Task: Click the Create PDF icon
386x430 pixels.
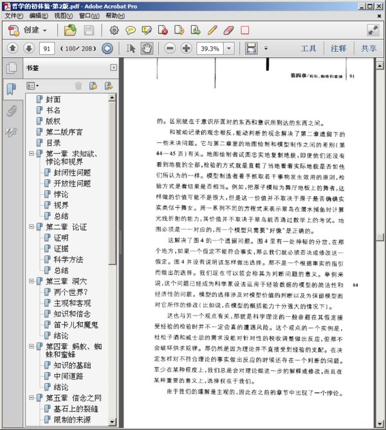Action: pyautogui.click(x=14, y=30)
